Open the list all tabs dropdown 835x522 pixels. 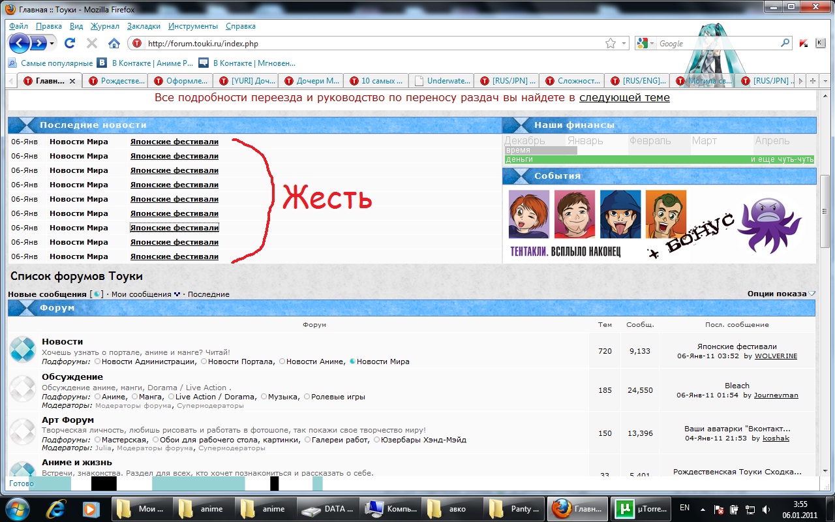826,81
